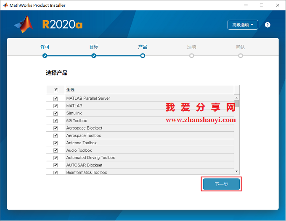Click scrollbar down arrow in product list

click(x=236, y=171)
